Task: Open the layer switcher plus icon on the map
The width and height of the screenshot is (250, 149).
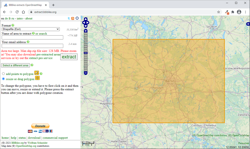Action: 248,24
